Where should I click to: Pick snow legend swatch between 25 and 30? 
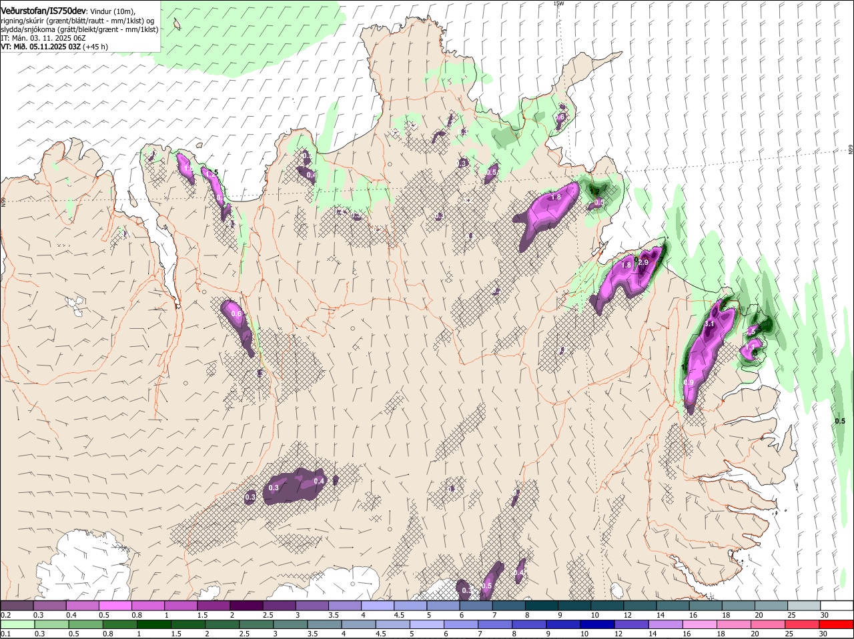[x=804, y=605]
